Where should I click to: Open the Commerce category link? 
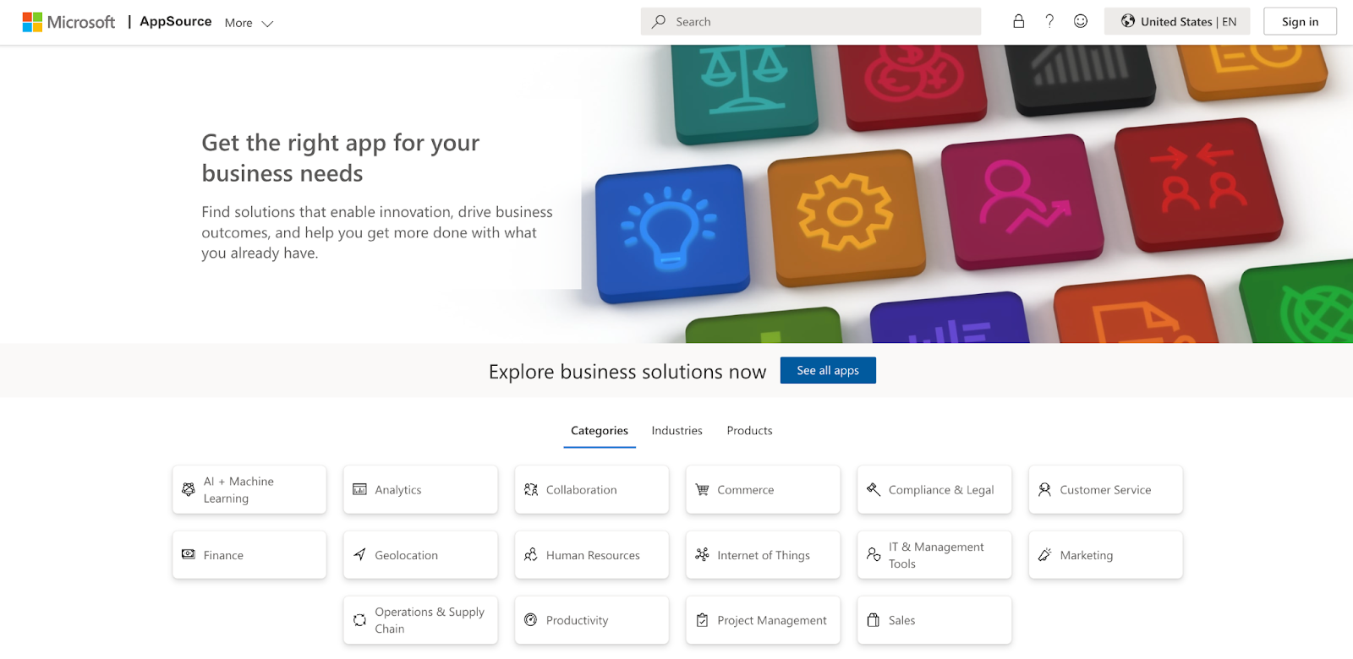click(x=763, y=489)
